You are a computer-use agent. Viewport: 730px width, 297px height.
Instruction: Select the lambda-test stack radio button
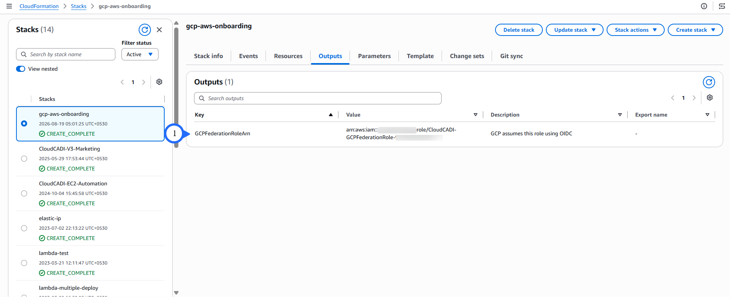24,263
